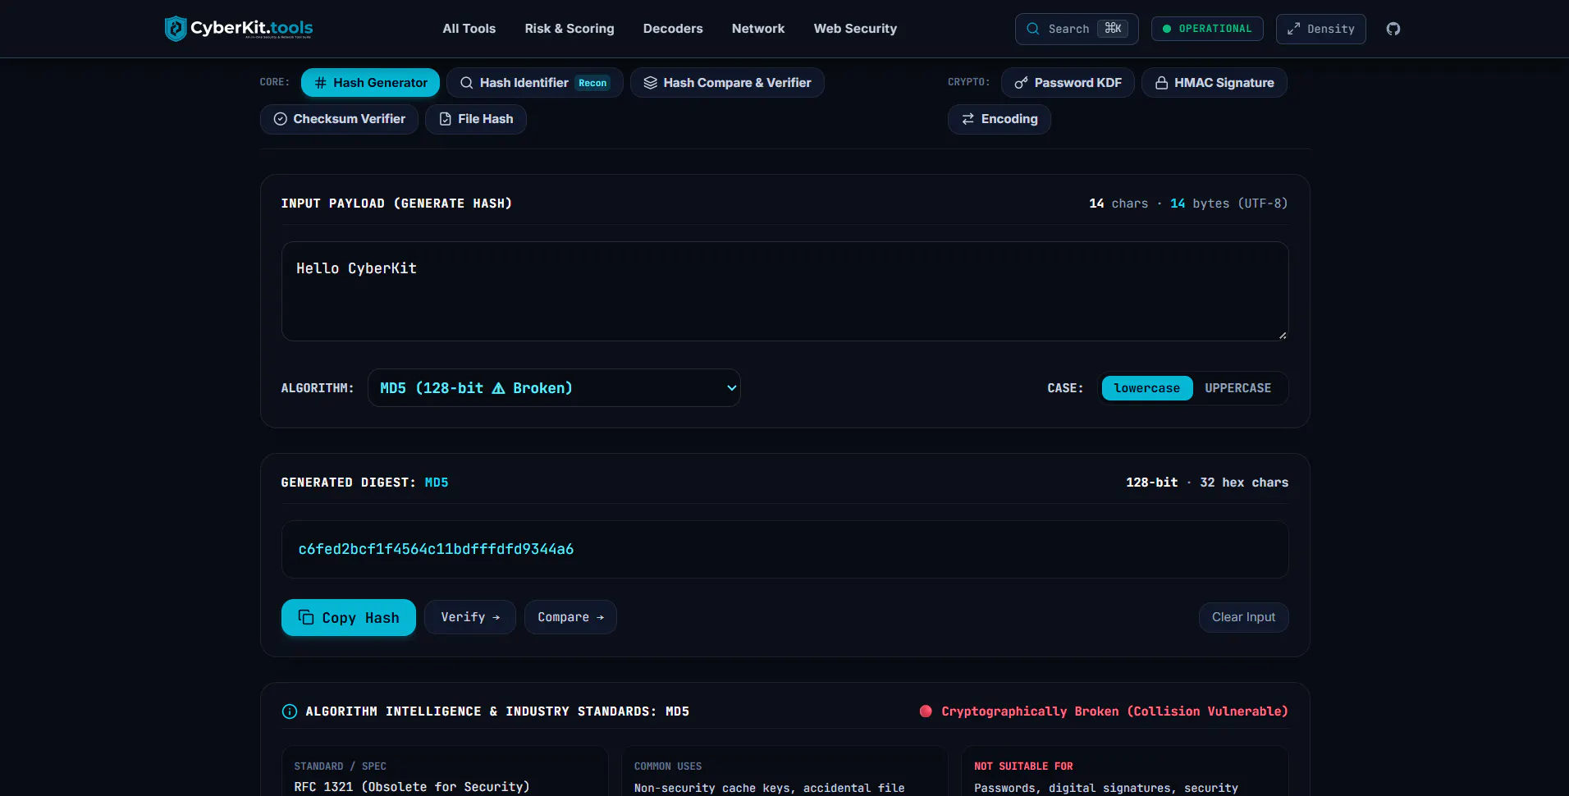Click the Recon badge on Hash Identifier
1569x796 pixels.
coord(592,83)
